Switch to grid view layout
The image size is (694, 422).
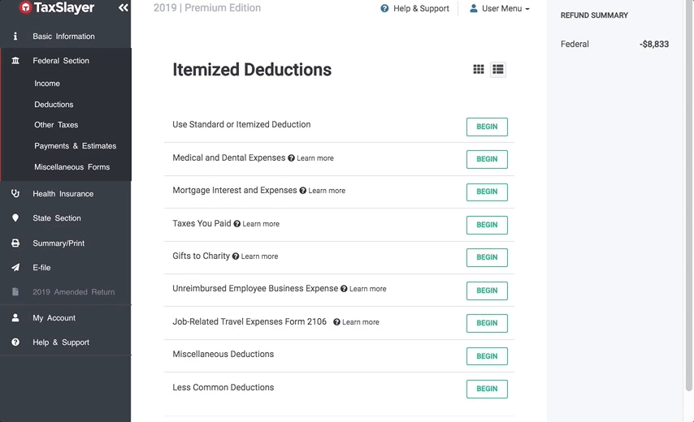click(x=479, y=70)
